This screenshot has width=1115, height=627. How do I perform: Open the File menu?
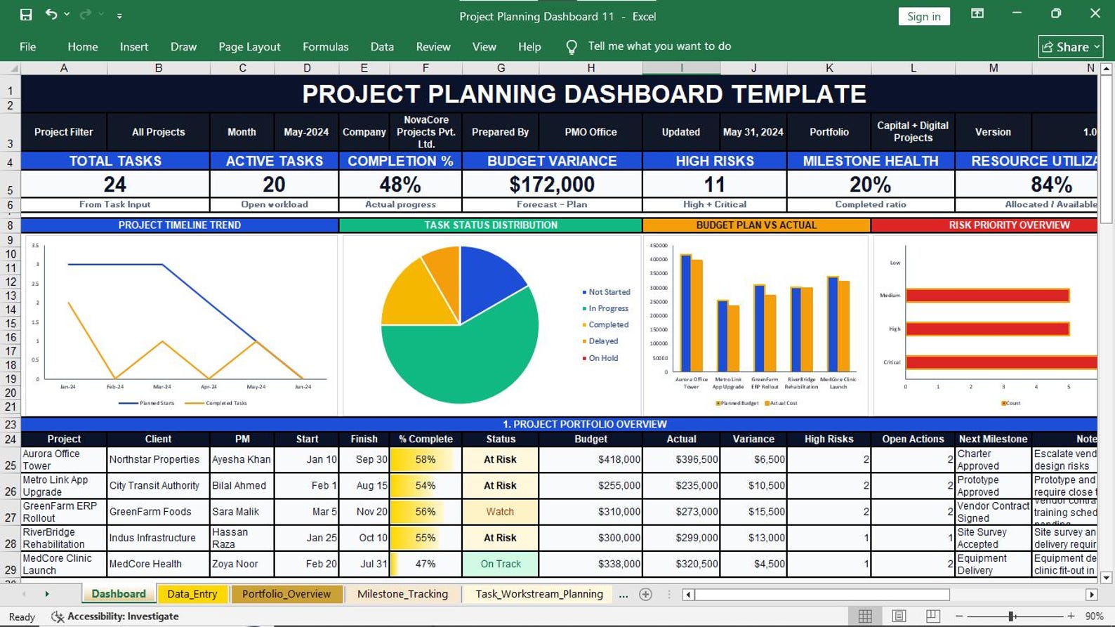click(28, 46)
